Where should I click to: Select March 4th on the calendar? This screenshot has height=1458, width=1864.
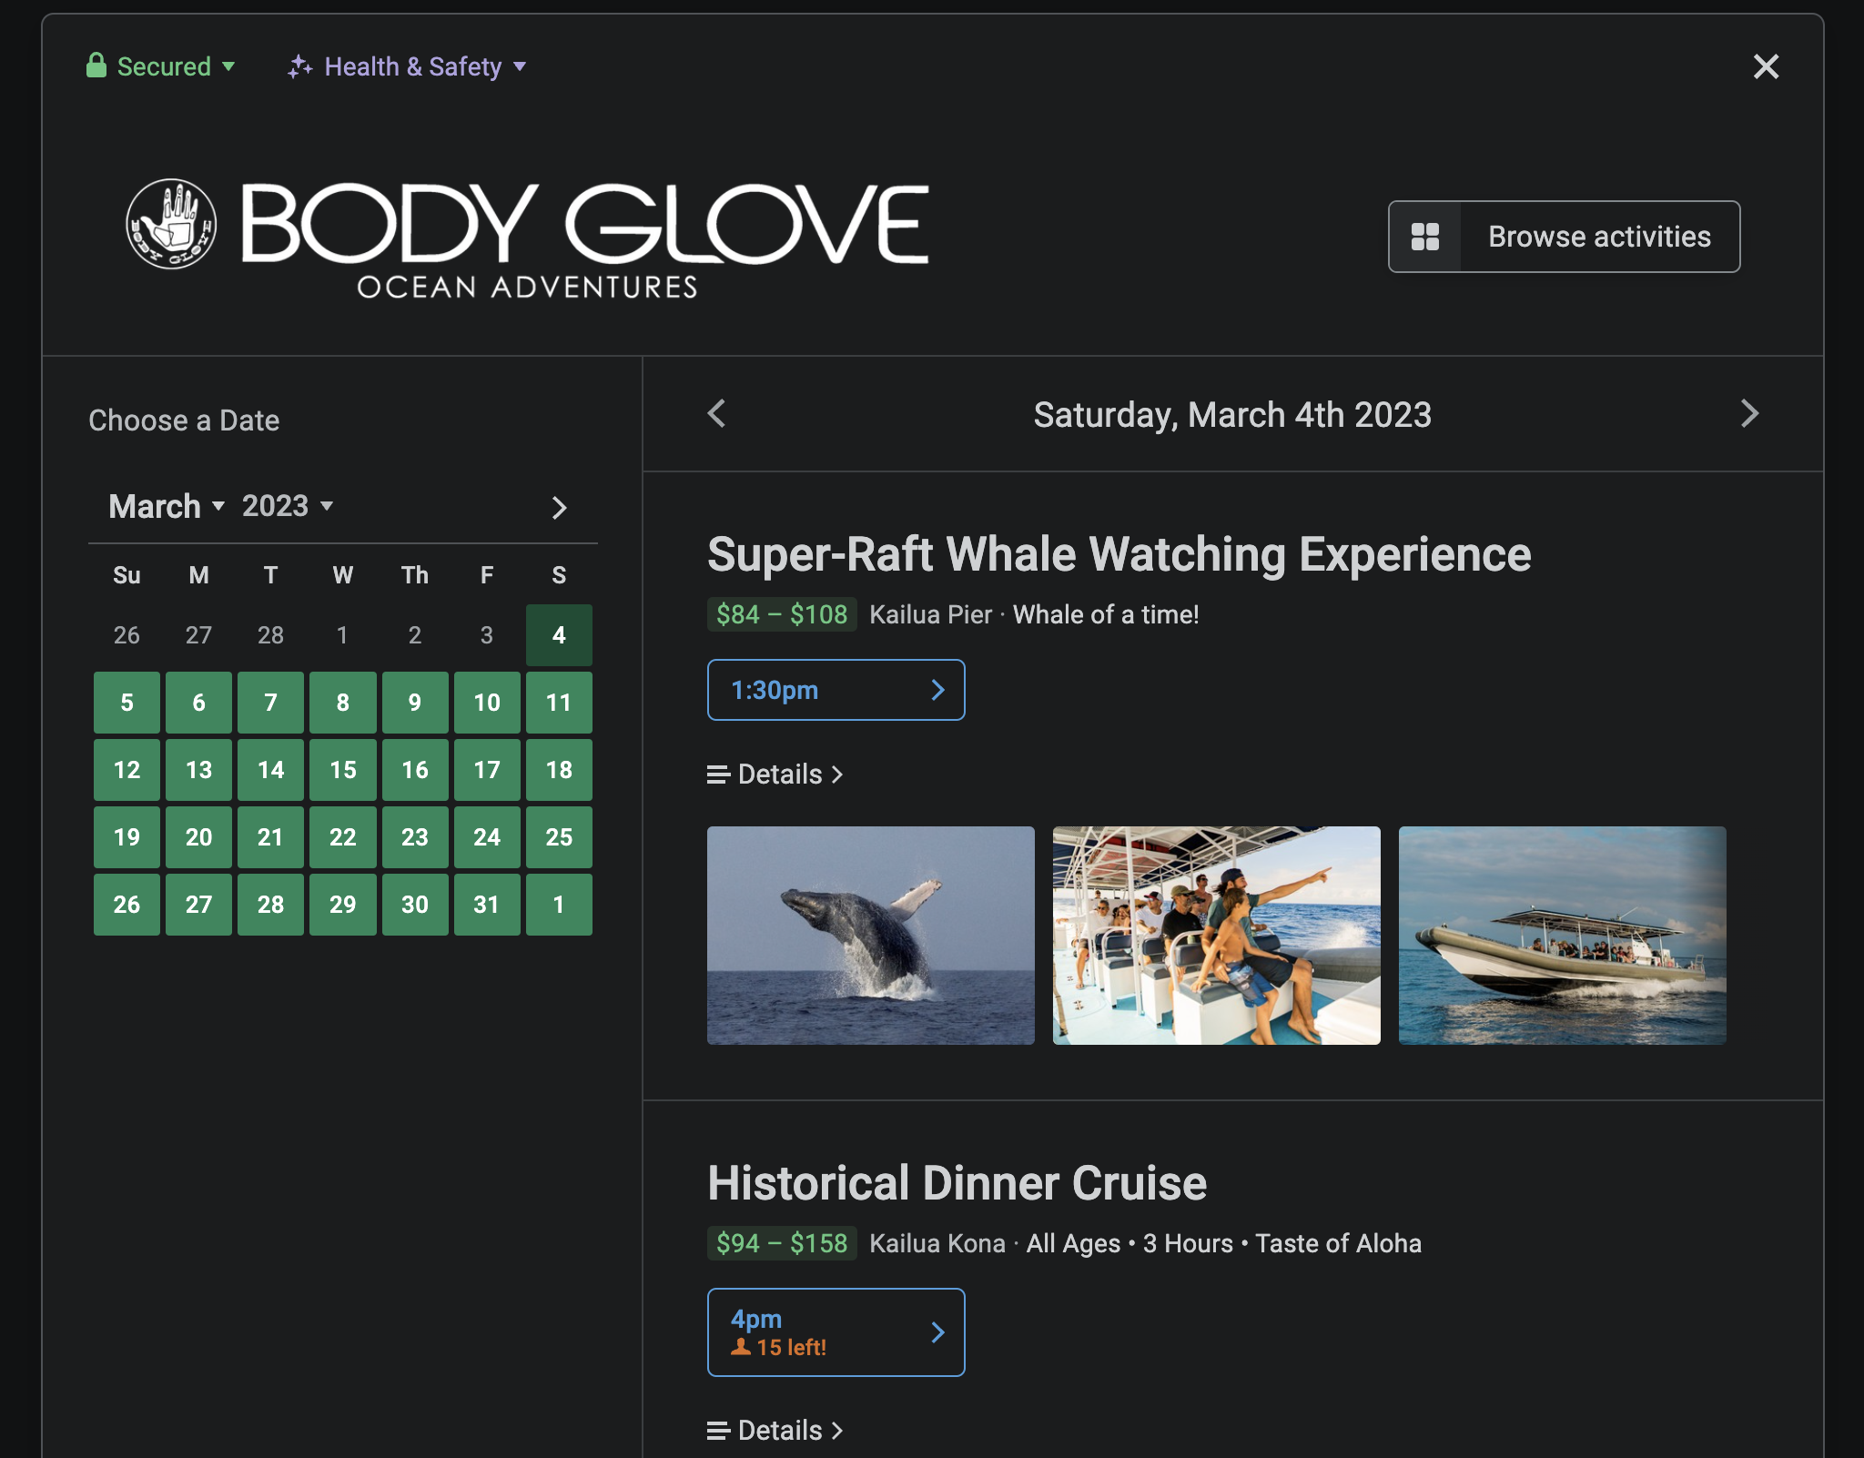[558, 635]
